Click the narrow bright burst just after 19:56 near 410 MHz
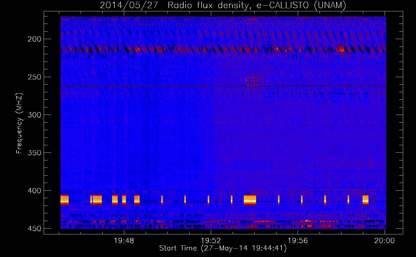 pyautogui.click(x=302, y=200)
